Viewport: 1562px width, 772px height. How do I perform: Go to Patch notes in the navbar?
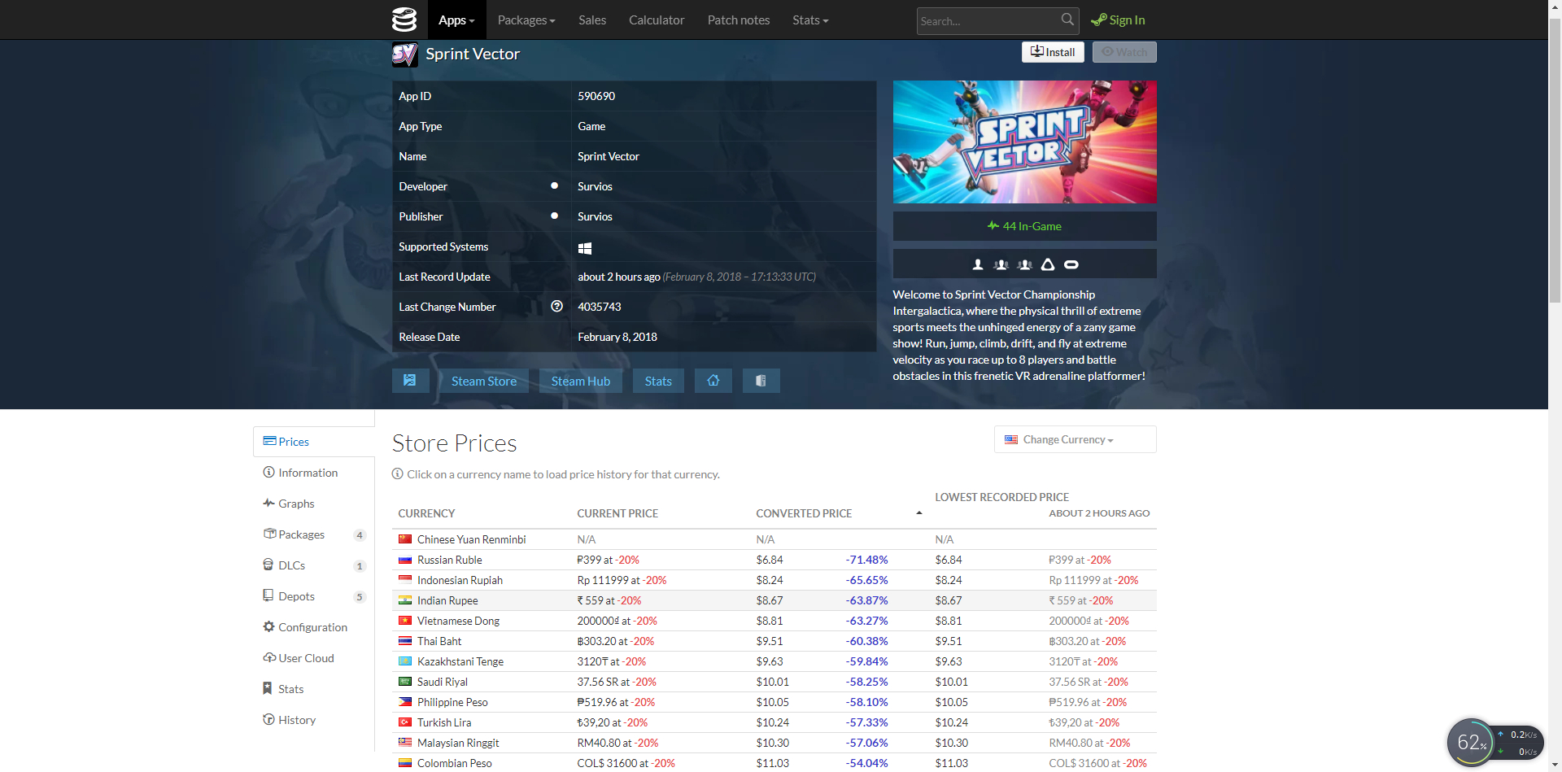click(x=739, y=20)
